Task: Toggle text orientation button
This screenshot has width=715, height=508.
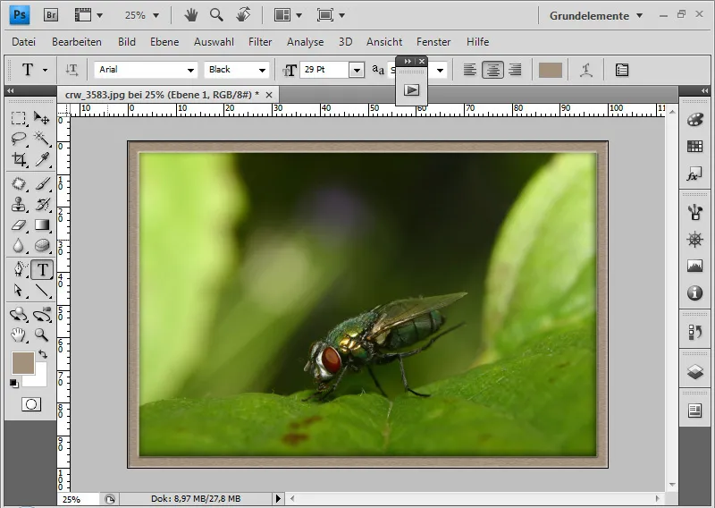Action: (71, 70)
